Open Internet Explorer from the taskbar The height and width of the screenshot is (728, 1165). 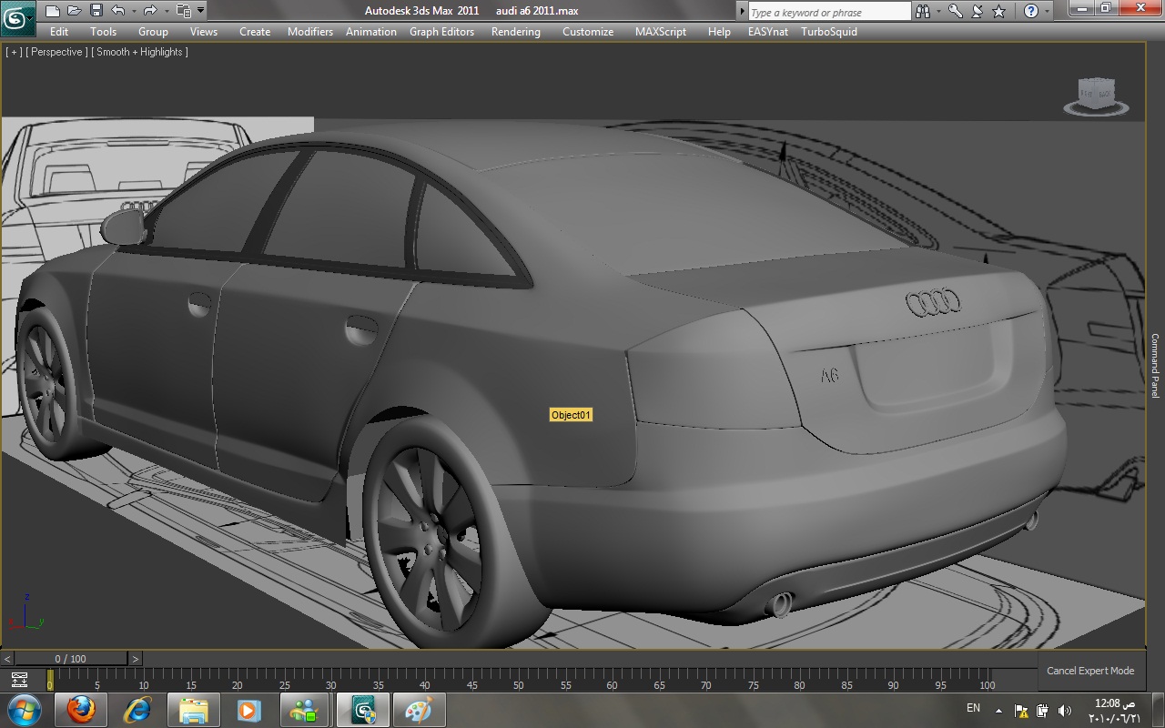point(137,709)
